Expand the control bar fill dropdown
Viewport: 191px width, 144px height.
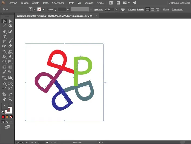34,9
